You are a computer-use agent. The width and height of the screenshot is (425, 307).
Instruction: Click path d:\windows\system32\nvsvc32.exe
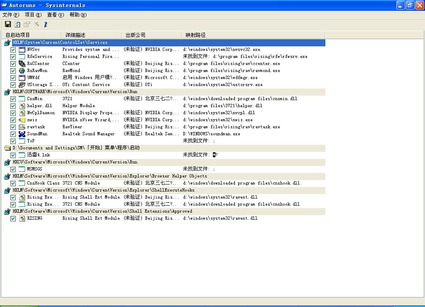click(222, 50)
